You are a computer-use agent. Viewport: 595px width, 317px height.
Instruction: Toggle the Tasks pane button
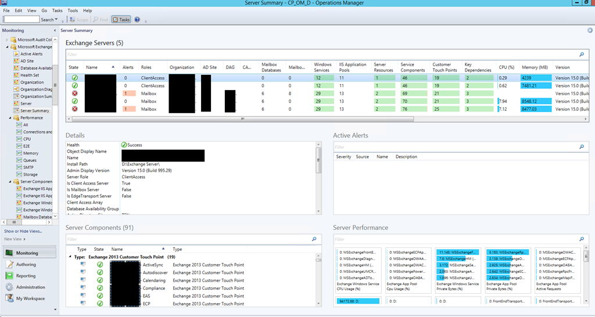[121, 20]
